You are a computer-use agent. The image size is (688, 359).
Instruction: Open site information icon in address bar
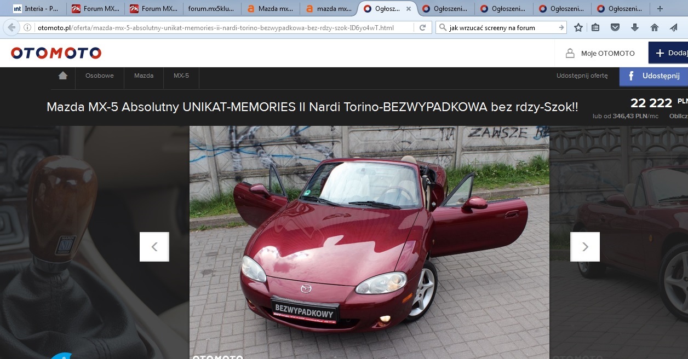point(27,27)
